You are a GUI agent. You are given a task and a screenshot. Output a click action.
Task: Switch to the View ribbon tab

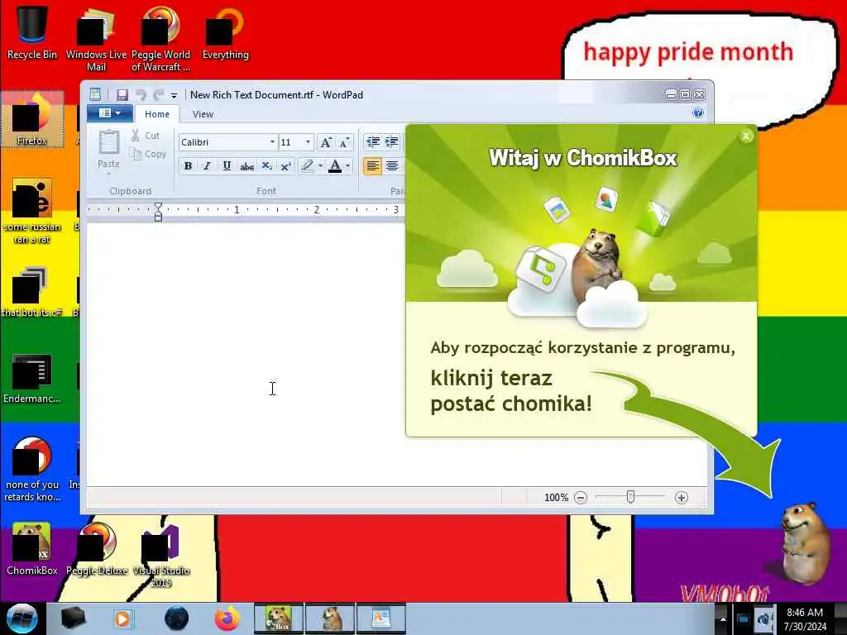[203, 114]
